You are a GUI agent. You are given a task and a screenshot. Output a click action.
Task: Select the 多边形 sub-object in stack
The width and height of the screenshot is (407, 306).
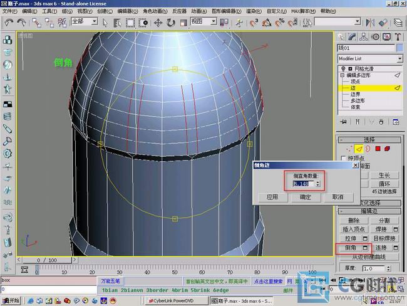[x=358, y=100]
